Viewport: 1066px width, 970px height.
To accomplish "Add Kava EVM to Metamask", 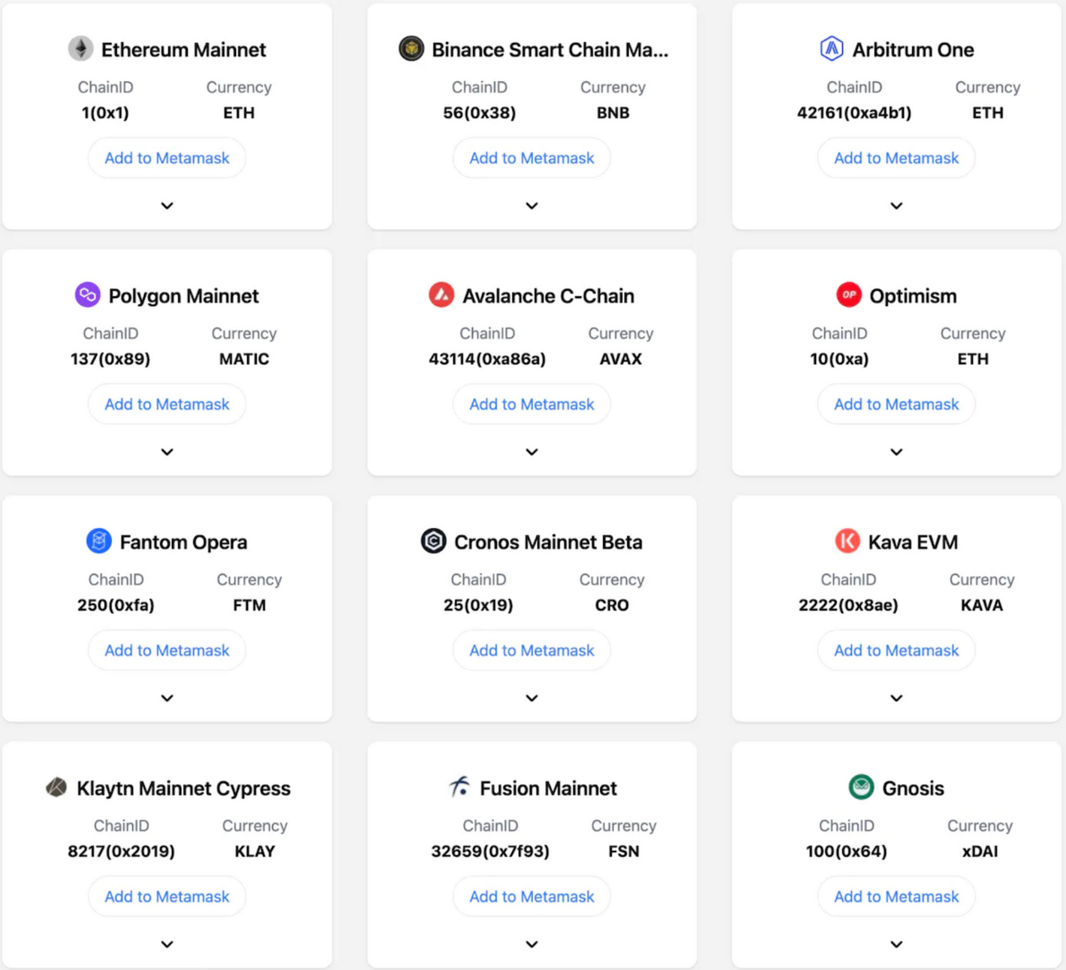I will [896, 650].
